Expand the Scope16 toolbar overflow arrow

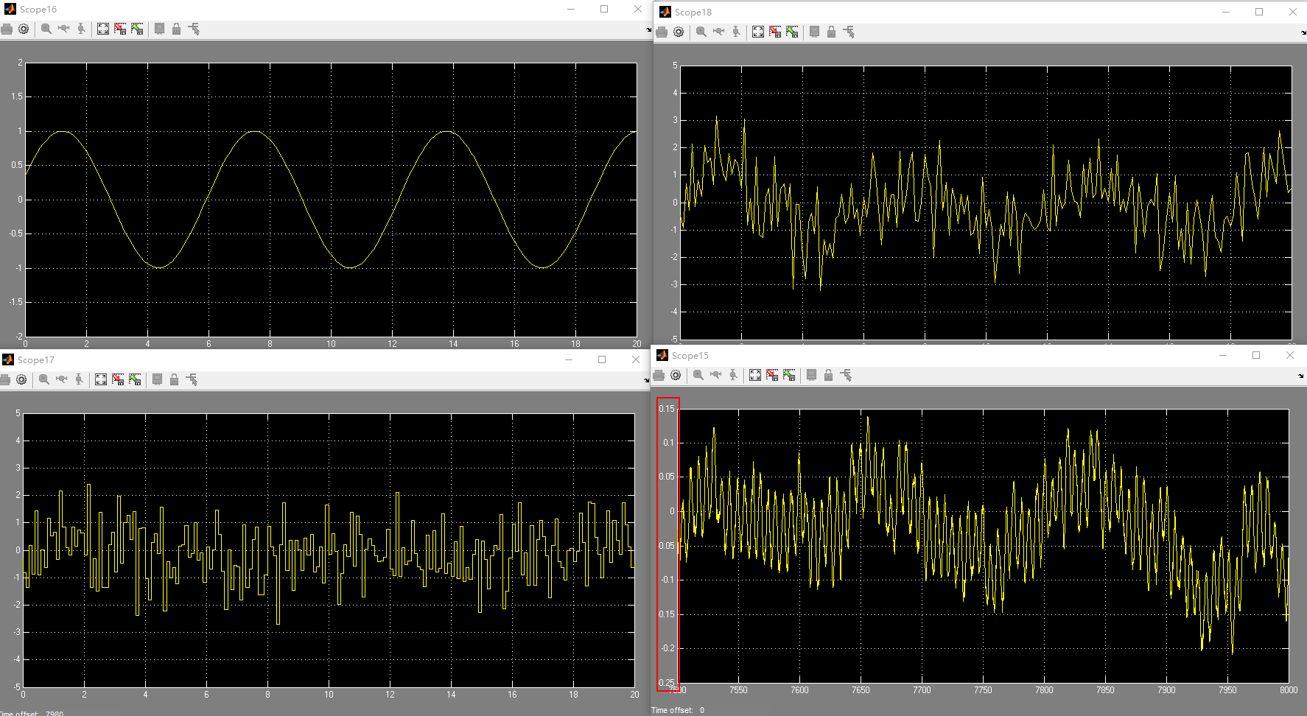coord(648,30)
